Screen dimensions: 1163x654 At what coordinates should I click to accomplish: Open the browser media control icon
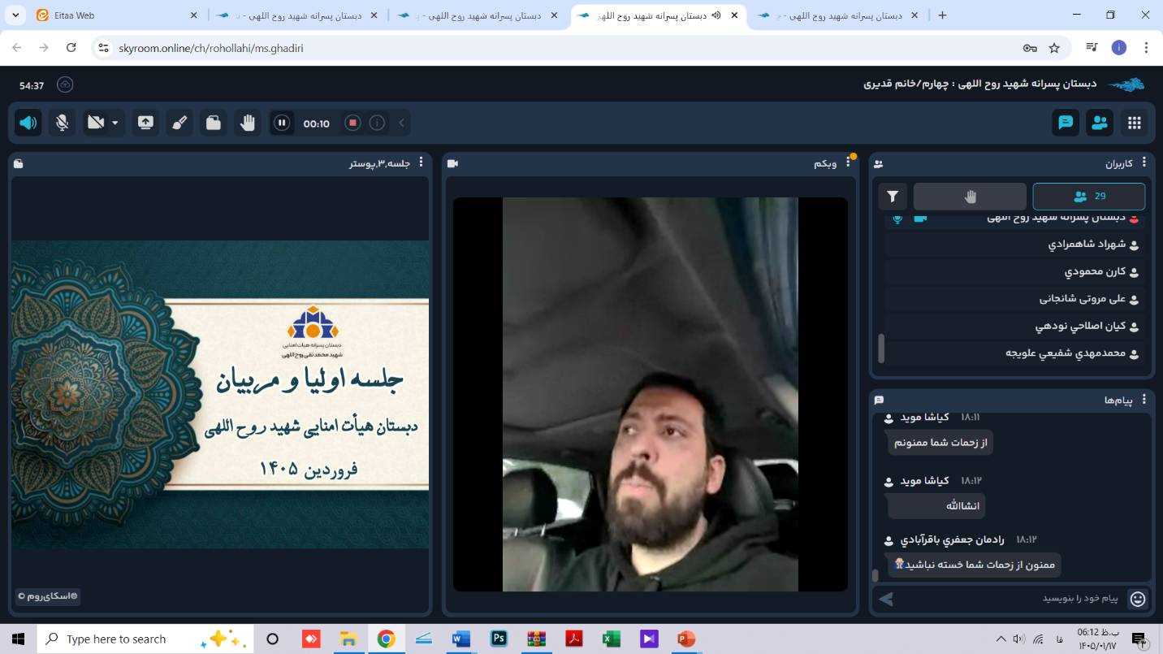click(1092, 48)
